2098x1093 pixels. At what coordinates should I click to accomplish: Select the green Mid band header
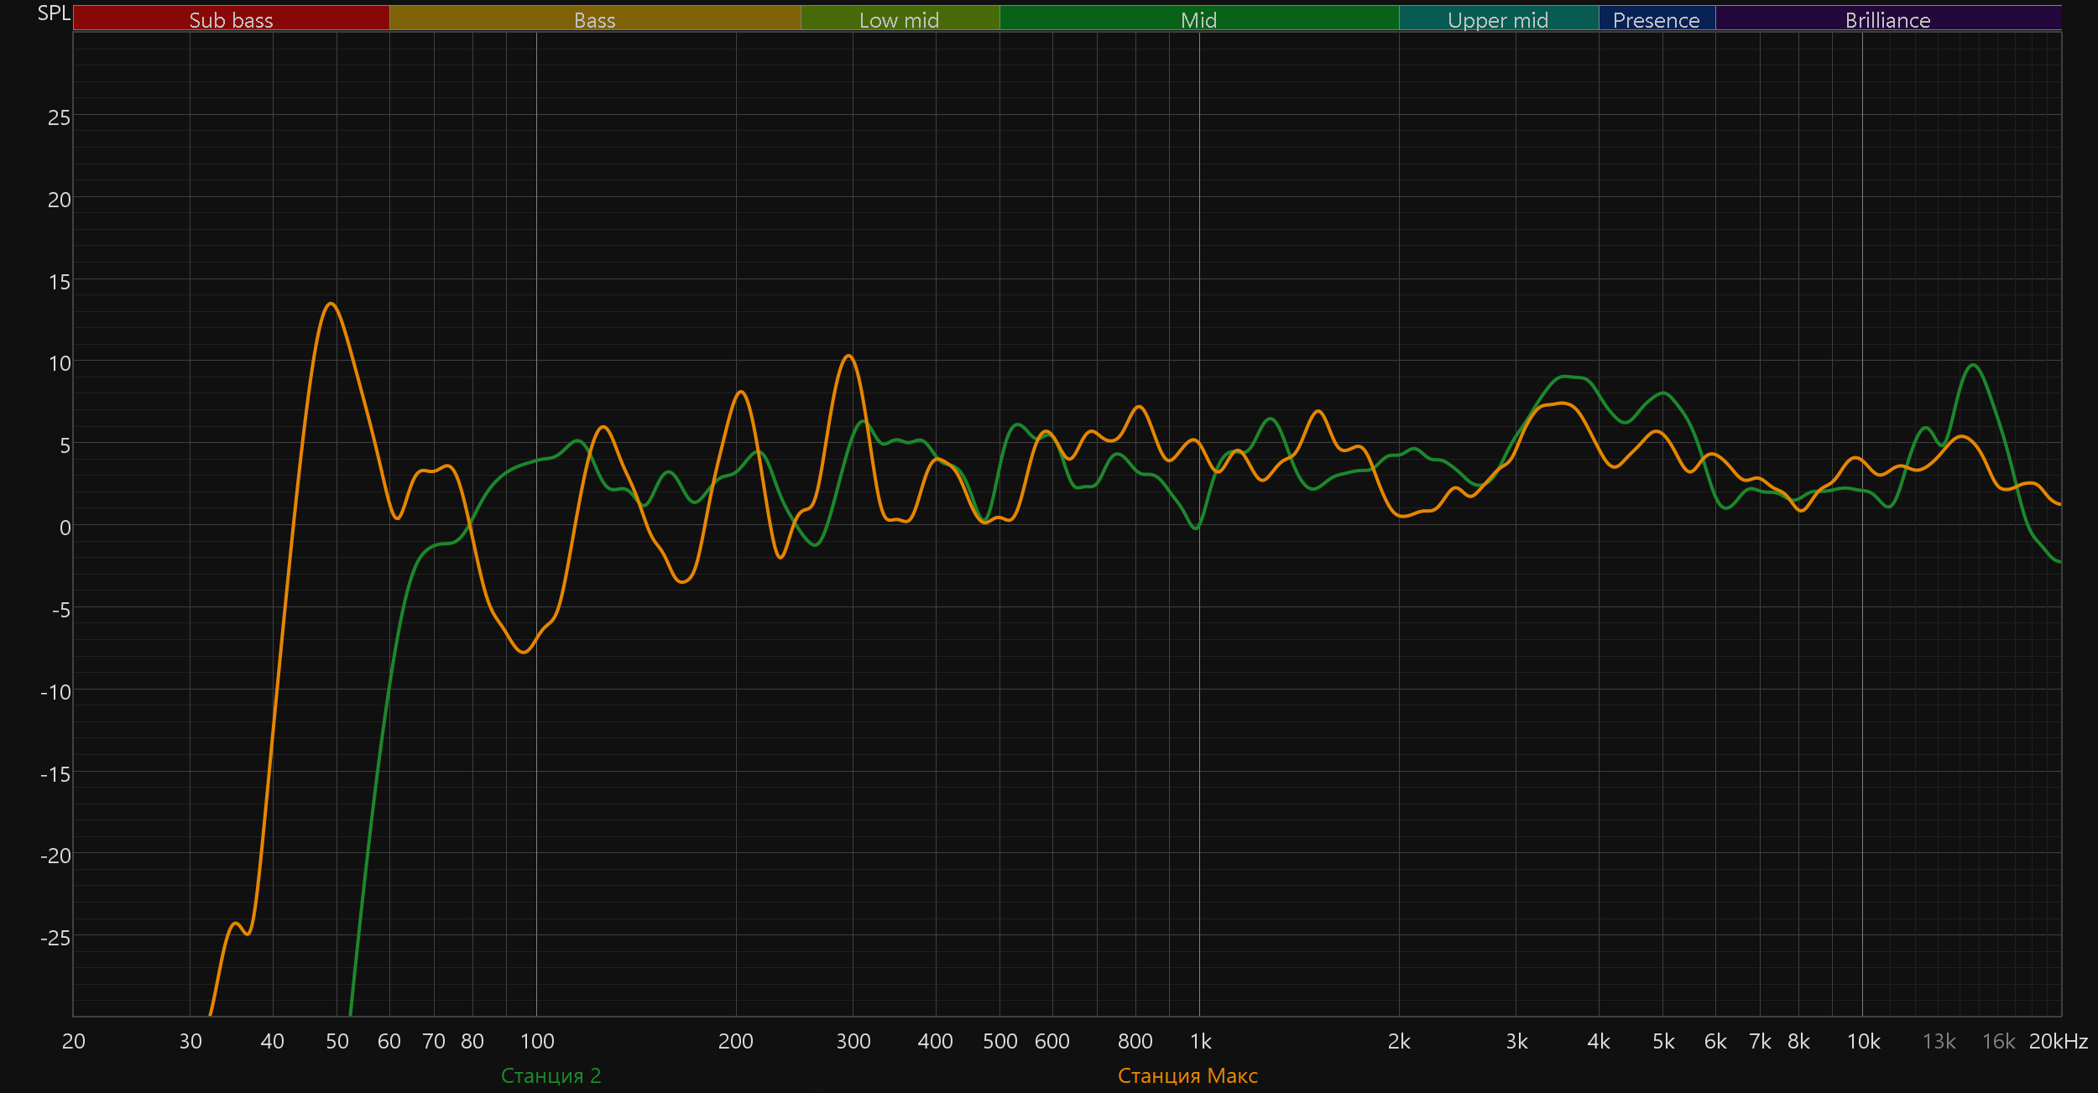click(1198, 19)
